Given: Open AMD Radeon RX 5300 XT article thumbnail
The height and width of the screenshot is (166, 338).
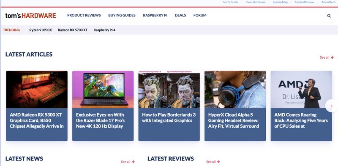Looking at the screenshot, I should coord(37,90).
